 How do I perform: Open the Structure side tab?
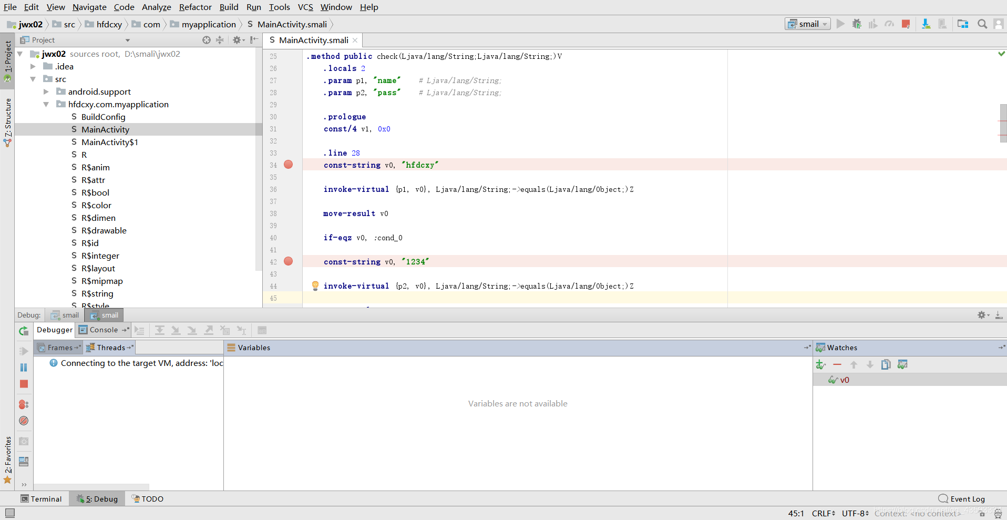coord(7,122)
